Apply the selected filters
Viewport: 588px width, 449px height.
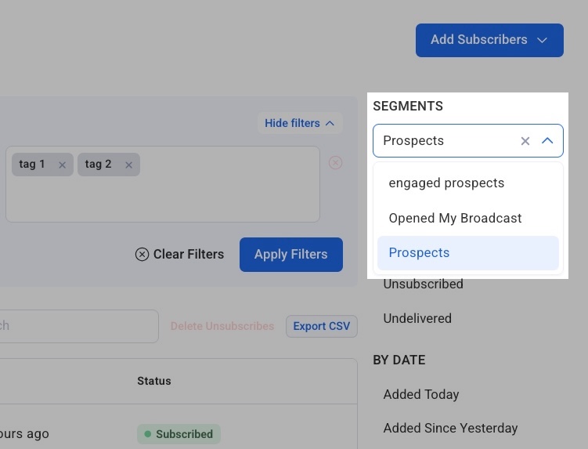coord(290,254)
